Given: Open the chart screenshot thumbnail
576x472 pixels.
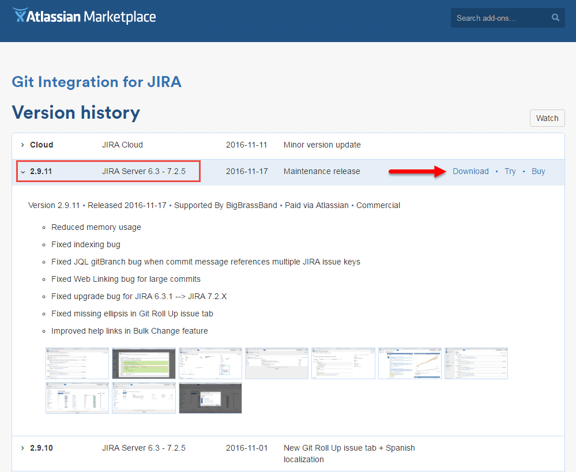Looking at the screenshot, I should pos(410,363).
